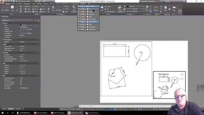Screen dimensions: 204x115
Task: Open the AutoCAD application menu logo
Action: tap(2, 2)
